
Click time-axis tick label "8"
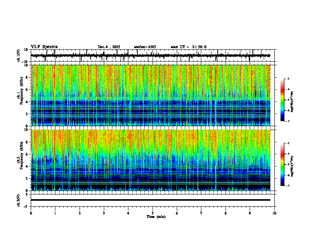tap(226, 213)
